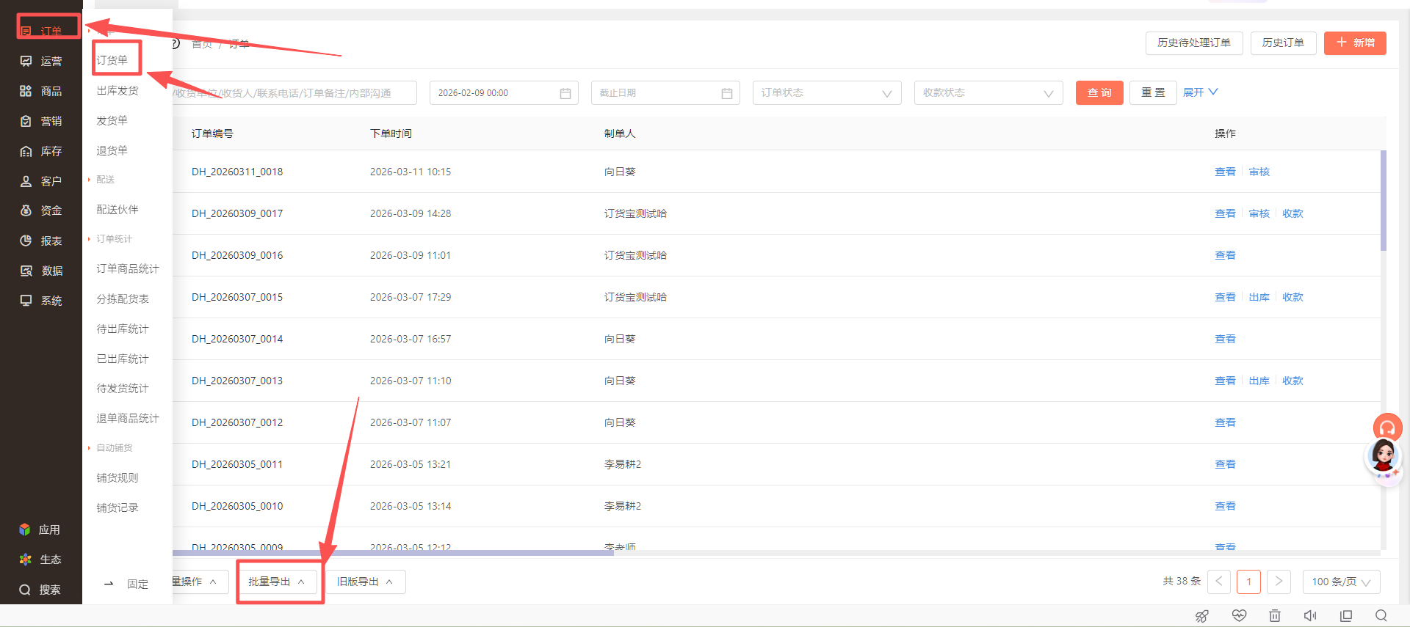This screenshot has width=1410, height=627.
Task: Click the 重置 button
Action: point(1153,93)
